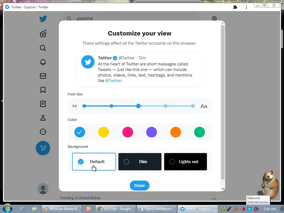Click the magnifier icon in system tray
Image resolution: width=284 pixels, height=213 pixels.
(x=236, y=209)
